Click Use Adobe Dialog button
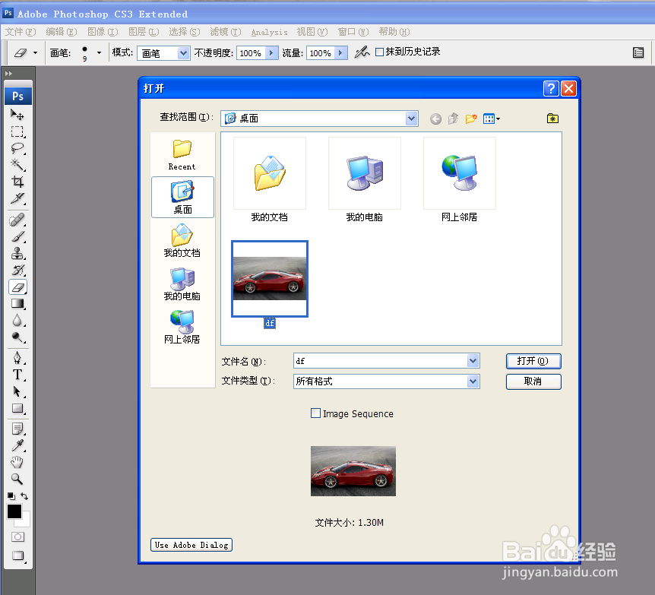This screenshot has width=655, height=595. 191,545
